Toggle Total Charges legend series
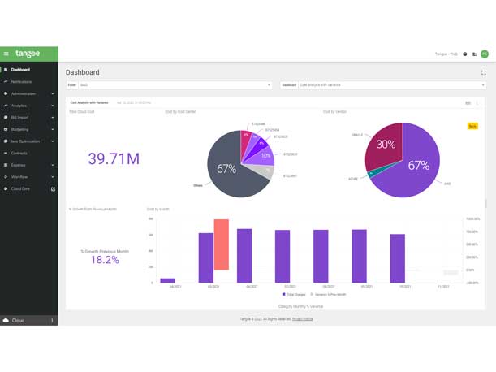 [294, 294]
